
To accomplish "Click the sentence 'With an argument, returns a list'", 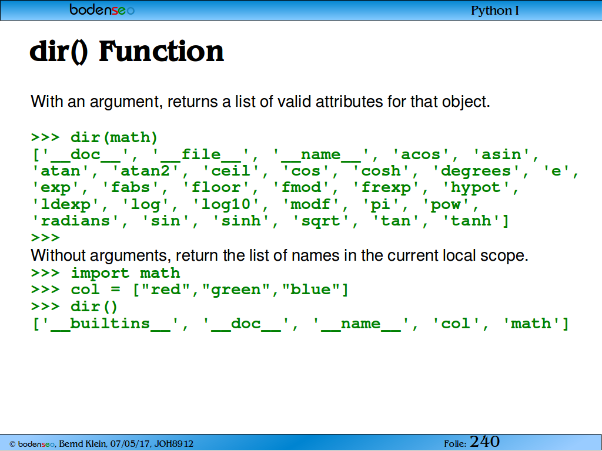I will (x=260, y=102).
